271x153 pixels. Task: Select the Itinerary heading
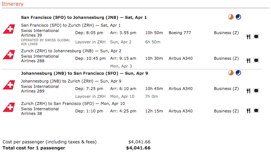[x=12, y=4]
